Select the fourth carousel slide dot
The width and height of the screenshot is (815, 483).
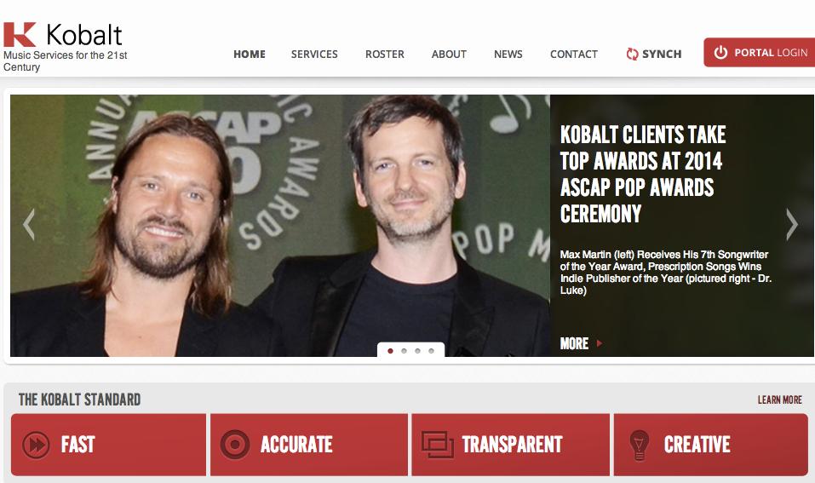click(431, 351)
